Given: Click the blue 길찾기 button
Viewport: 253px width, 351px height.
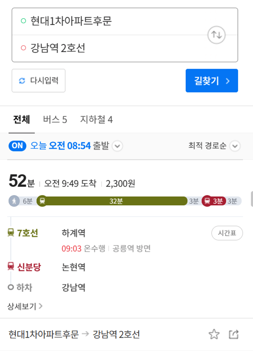Looking at the screenshot, I should click(212, 81).
